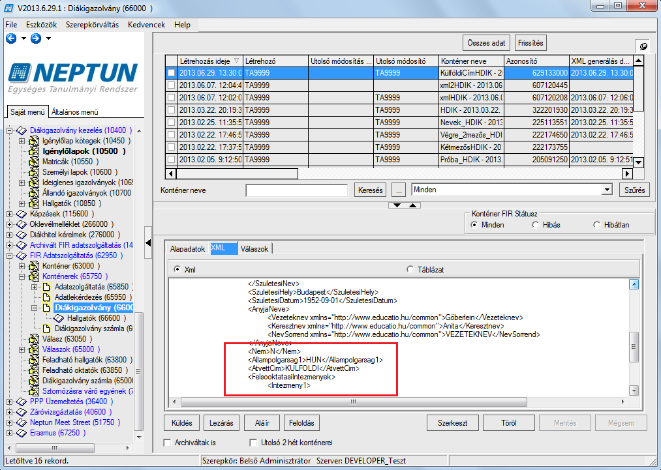The height and width of the screenshot is (470, 661).
Task: Click the blue Forward navigation arrow
Action: click(x=36, y=38)
